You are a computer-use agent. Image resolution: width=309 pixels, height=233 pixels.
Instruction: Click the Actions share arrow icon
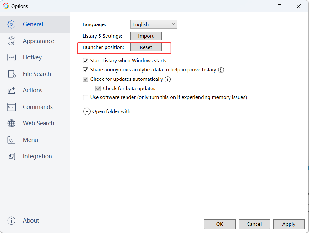(x=11, y=90)
